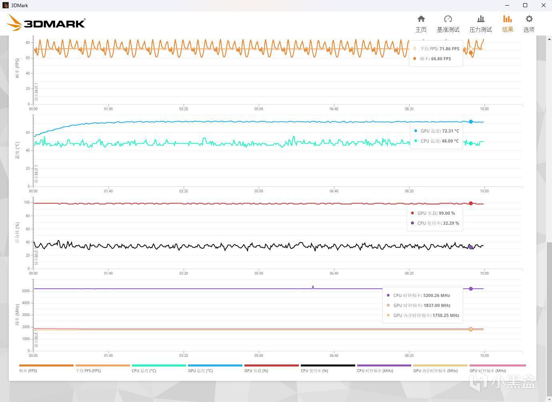Go to the 主页 home page
This screenshot has height=402, width=552.
pyautogui.click(x=421, y=24)
